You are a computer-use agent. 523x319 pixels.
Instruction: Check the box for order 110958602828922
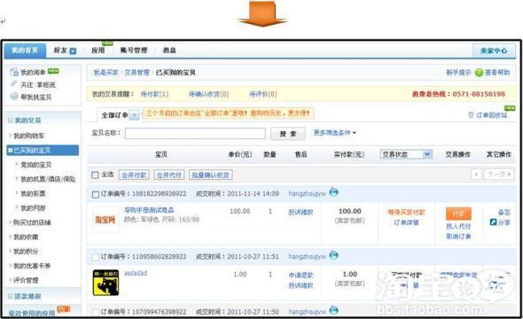coord(96,257)
